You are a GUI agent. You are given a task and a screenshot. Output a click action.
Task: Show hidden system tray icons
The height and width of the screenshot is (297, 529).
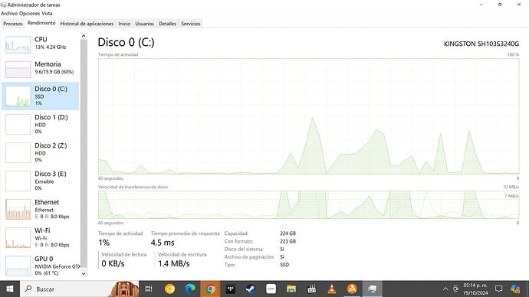[445, 289]
